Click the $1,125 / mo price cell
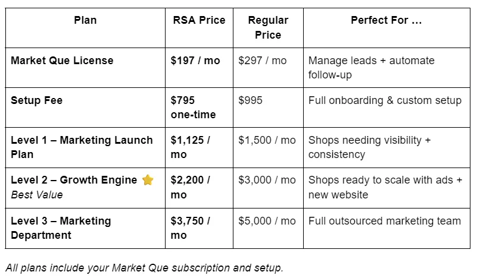The width and height of the screenshot is (477, 278). point(191,147)
